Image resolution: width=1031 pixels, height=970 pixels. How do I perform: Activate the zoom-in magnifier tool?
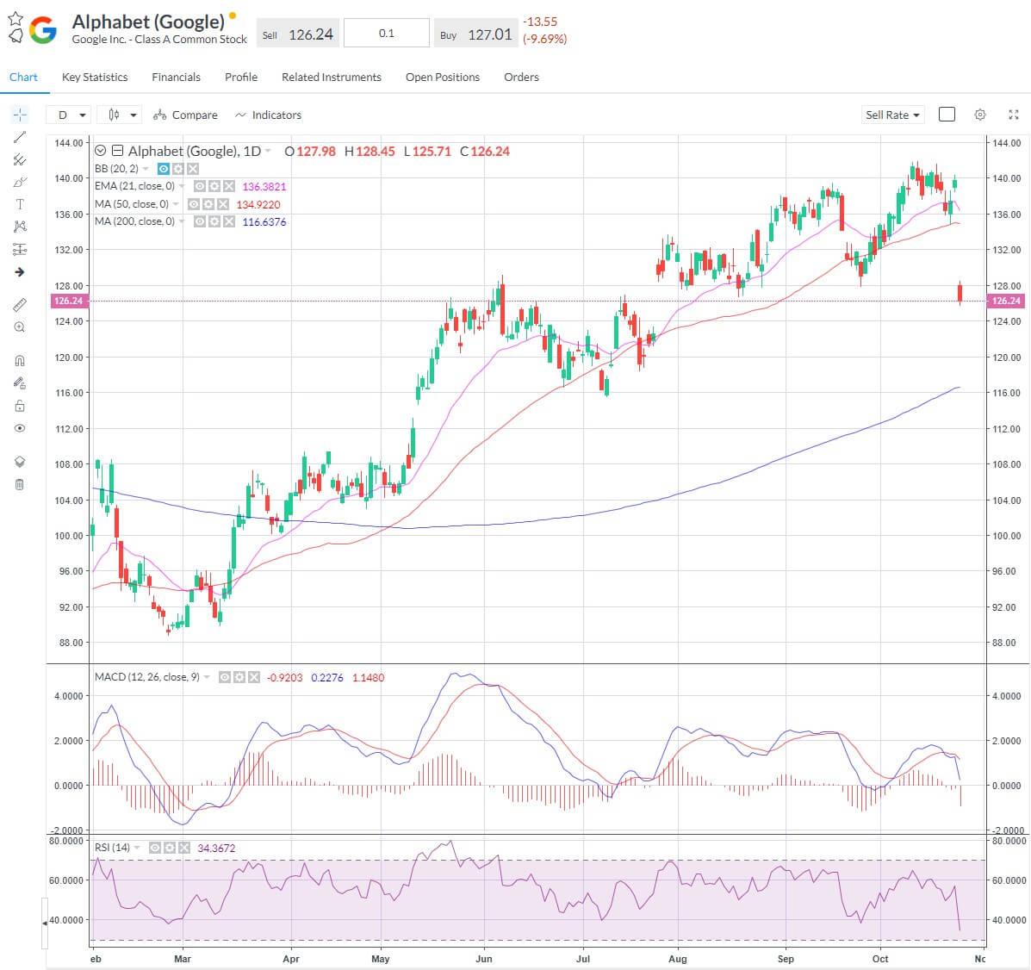(20, 326)
